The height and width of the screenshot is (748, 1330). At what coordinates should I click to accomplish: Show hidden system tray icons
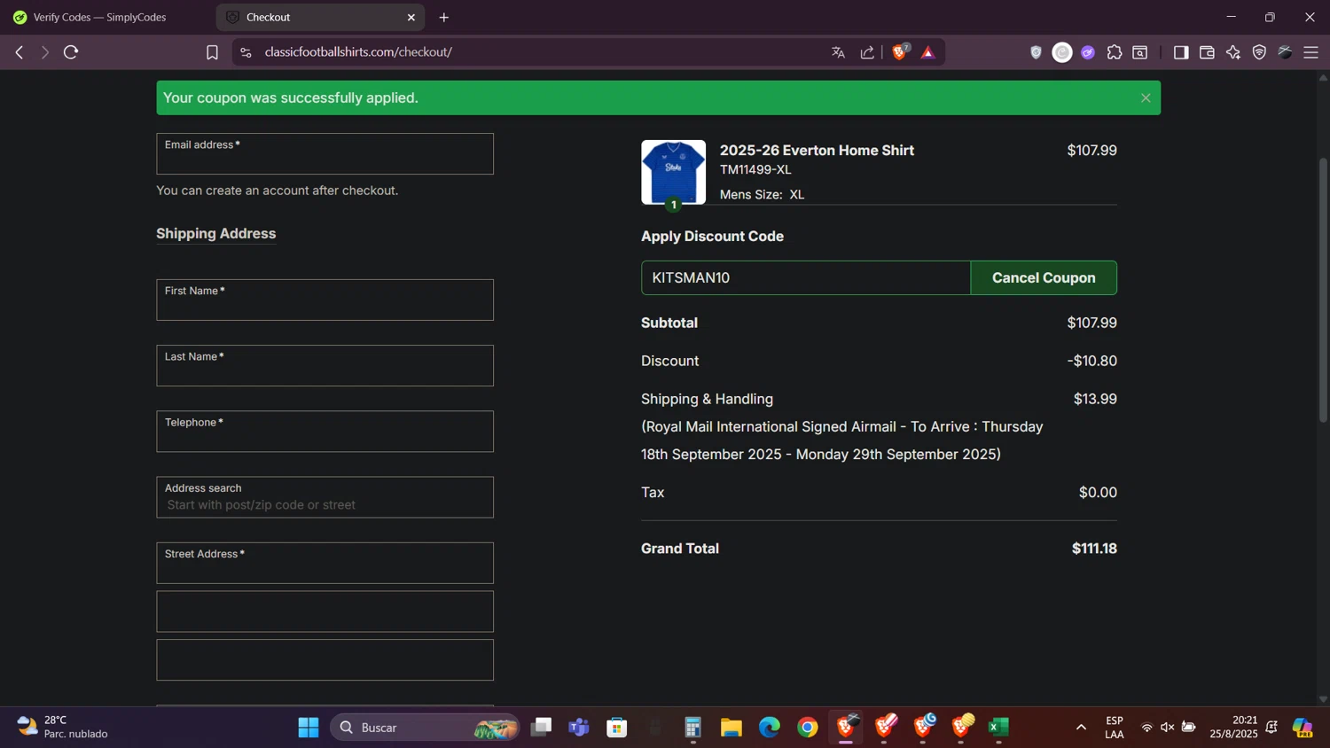coord(1081,728)
